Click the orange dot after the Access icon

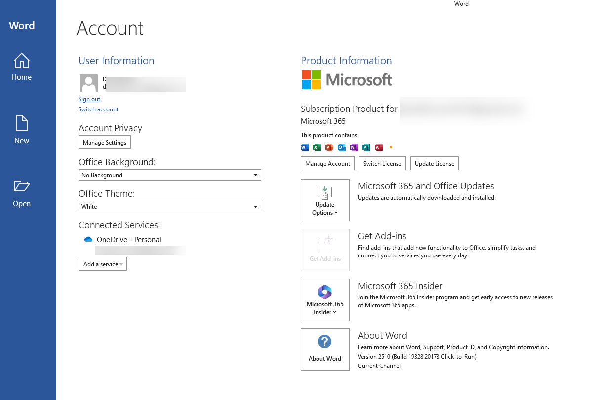(391, 147)
